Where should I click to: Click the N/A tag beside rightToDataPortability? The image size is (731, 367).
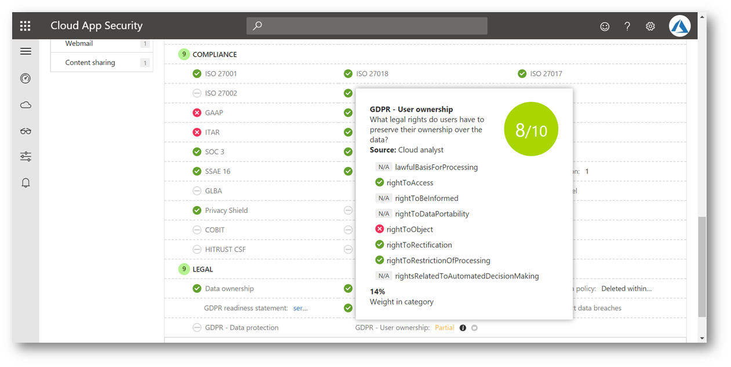384,214
